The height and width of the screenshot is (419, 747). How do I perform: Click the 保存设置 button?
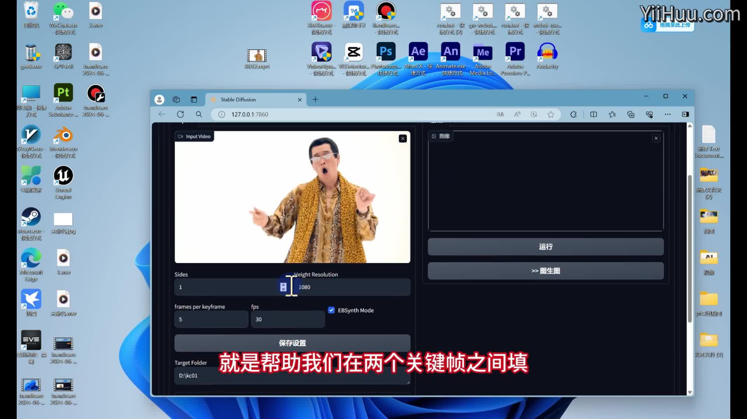[x=292, y=343]
